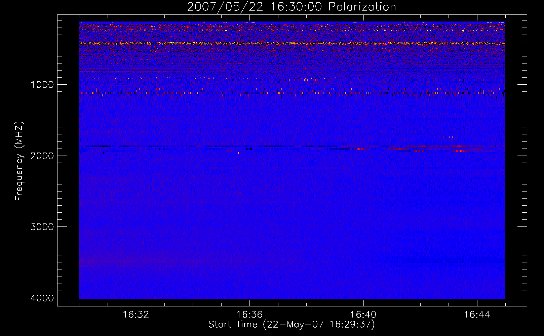Click the y-axis tick label '1000'
Screen dimensions: 544x336
pyautogui.click(x=42, y=85)
